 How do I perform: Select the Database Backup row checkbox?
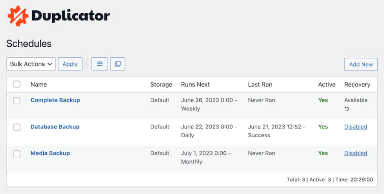[17, 127]
